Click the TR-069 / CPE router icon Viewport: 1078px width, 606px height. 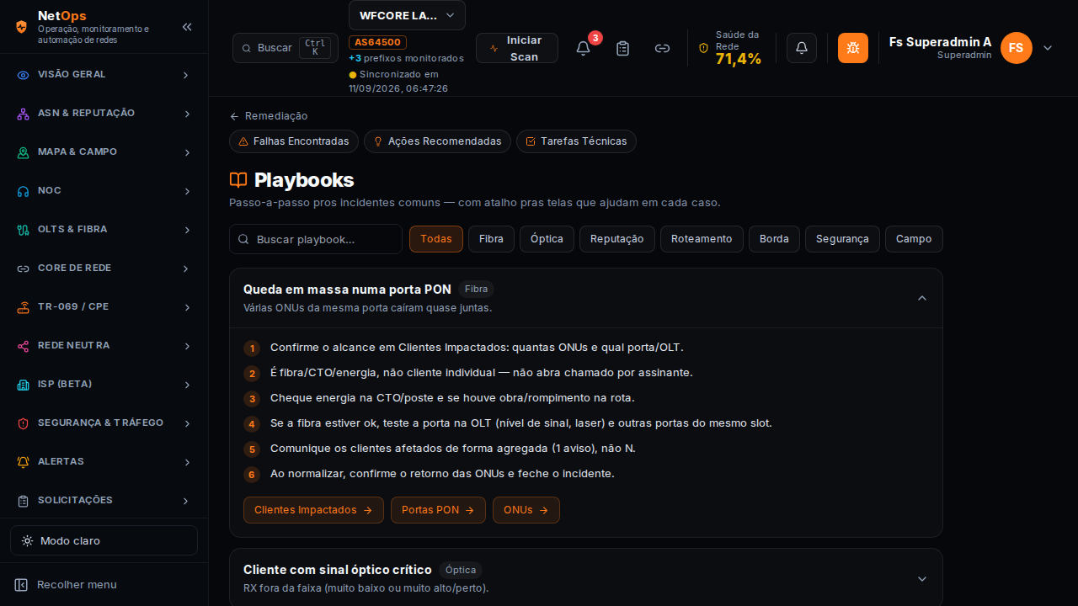point(24,307)
